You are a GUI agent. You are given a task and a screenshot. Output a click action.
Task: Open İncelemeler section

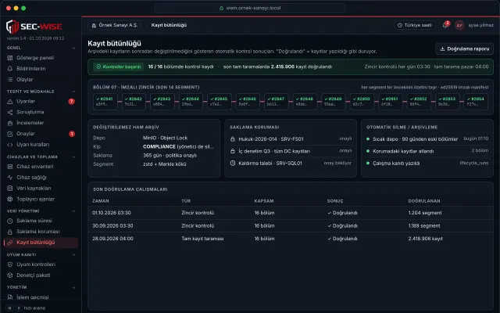click(x=41, y=123)
